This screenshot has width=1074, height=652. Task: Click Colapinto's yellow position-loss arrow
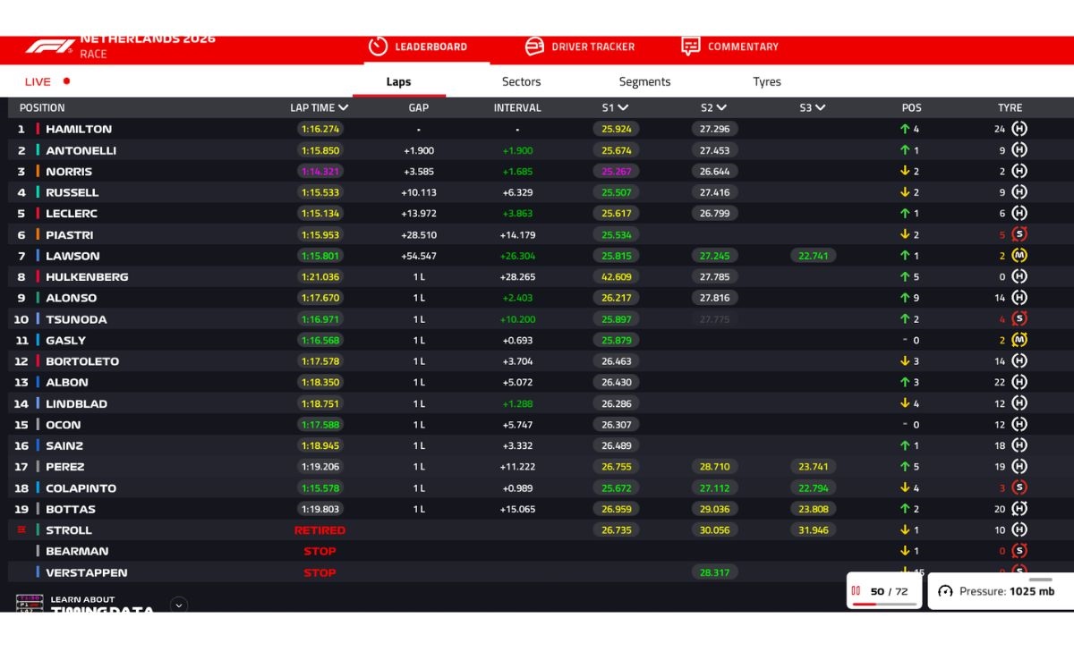tap(905, 487)
